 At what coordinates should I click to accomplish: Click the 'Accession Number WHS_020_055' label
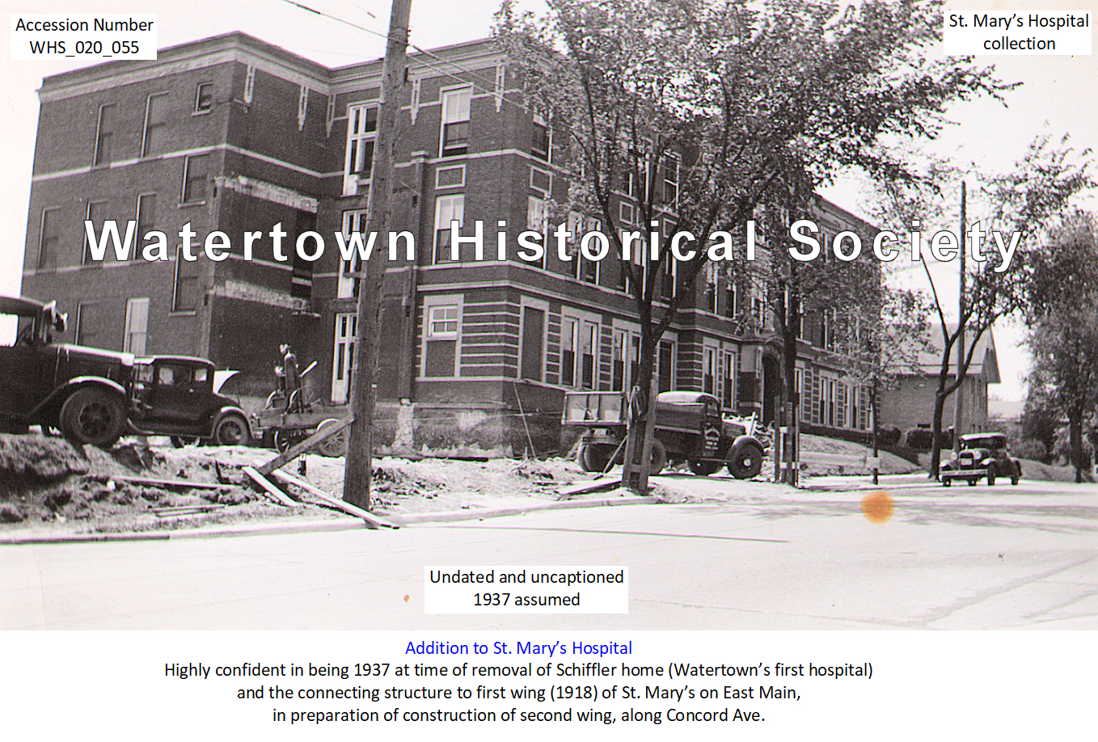point(84,36)
